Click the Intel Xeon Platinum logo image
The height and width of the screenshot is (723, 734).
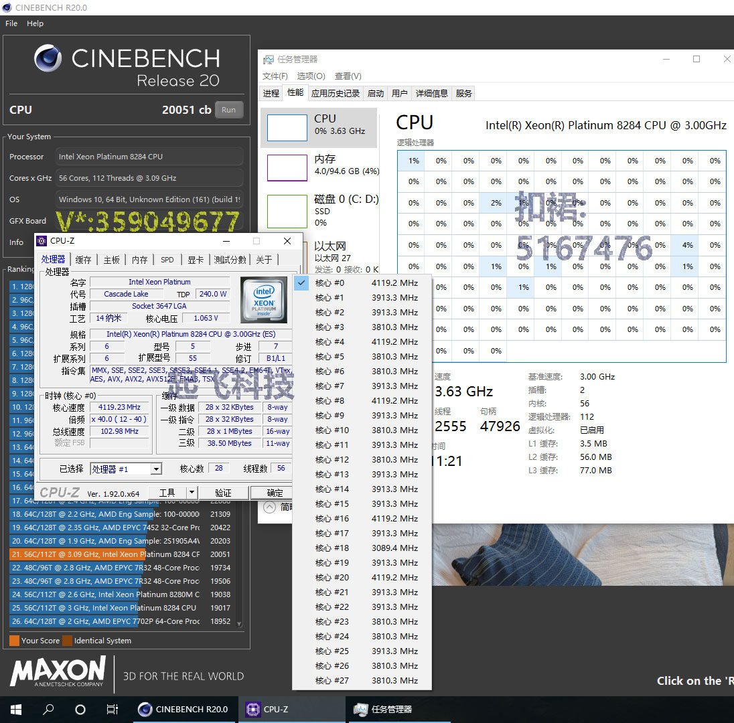[x=264, y=300]
